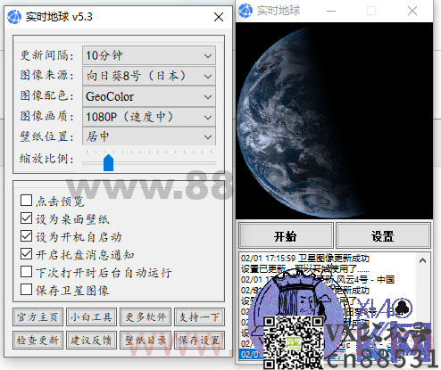
Task: Click the globe icon in settings title bar
Action: click(14, 17)
